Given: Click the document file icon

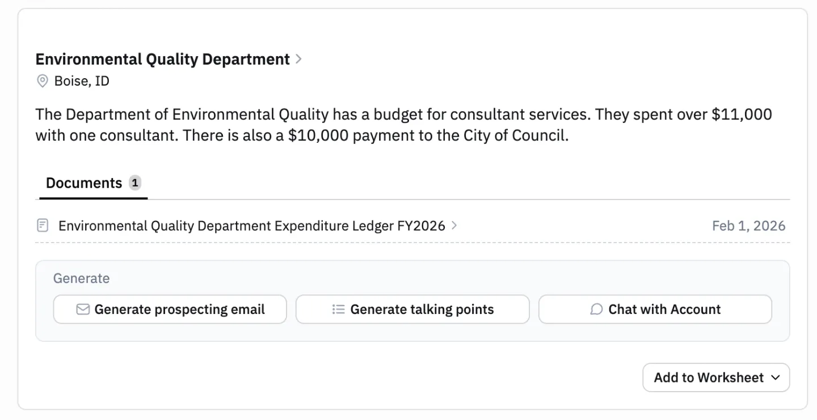Looking at the screenshot, I should [x=43, y=226].
